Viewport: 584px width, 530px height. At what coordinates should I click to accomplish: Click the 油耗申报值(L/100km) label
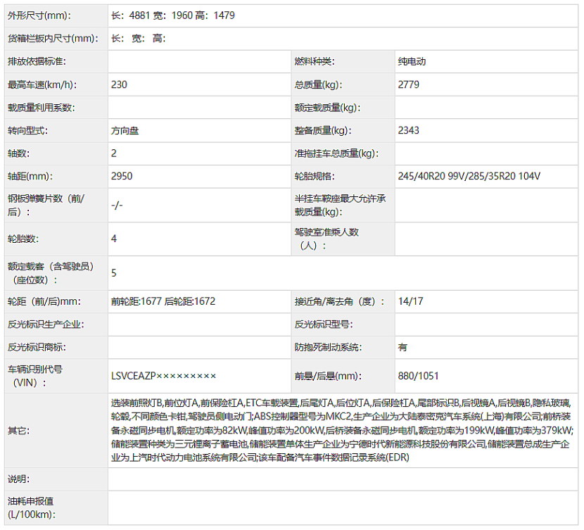pos(32,507)
